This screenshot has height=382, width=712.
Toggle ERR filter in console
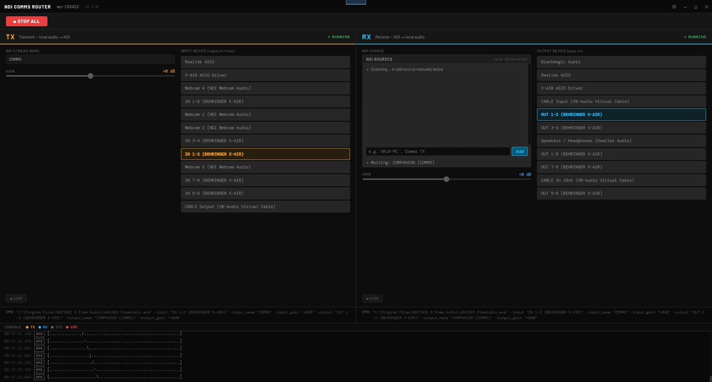click(x=72, y=327)
